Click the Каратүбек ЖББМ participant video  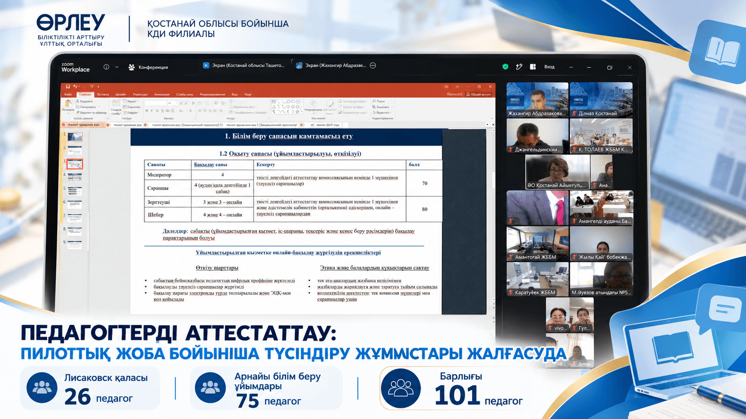pyautogui.click(x=538, y=279)
